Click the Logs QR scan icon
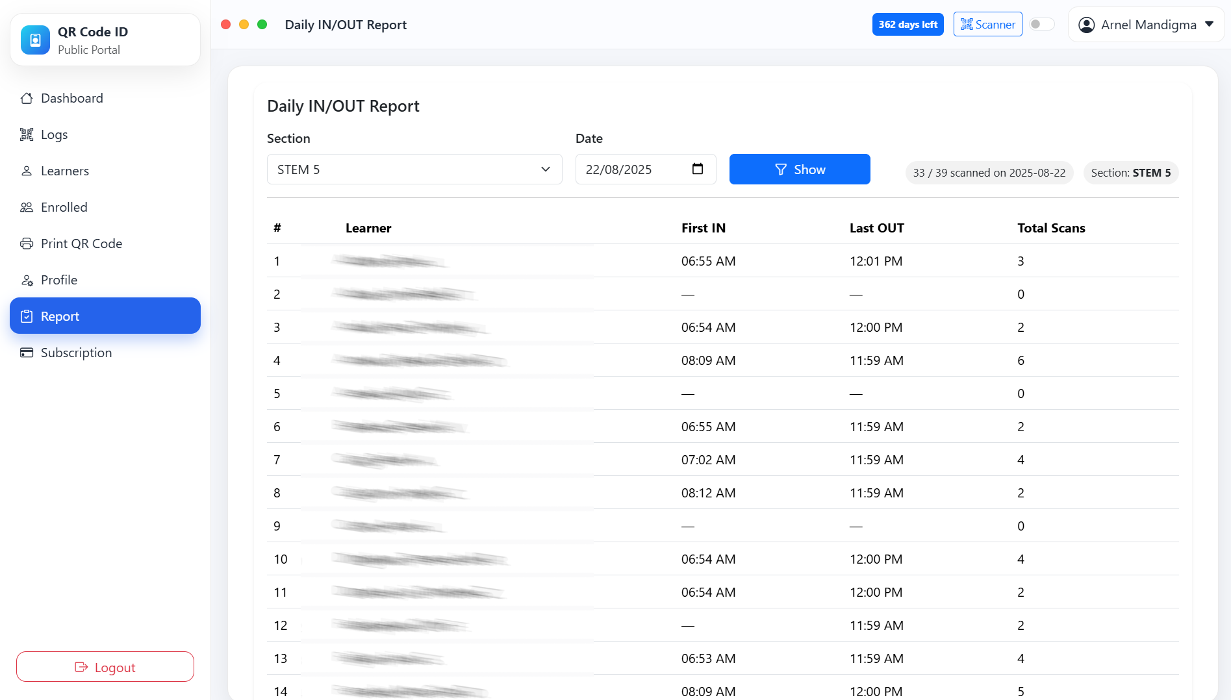 coord(27,134)
